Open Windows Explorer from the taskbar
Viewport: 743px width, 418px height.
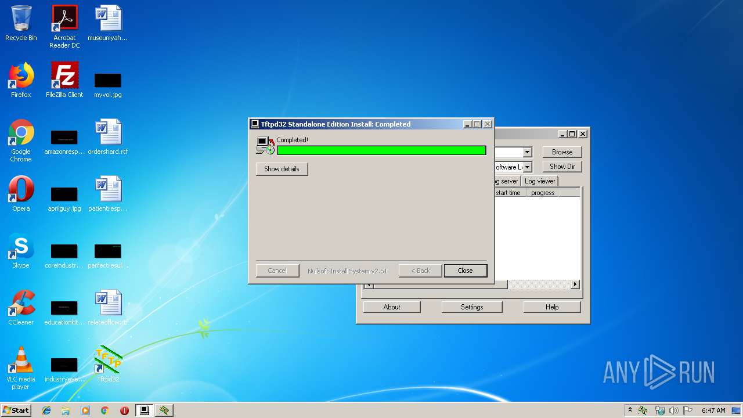point(66,410)
